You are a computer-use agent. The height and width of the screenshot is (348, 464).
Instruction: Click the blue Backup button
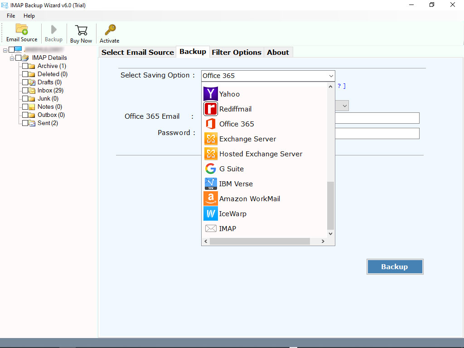[x=395, y=266]
